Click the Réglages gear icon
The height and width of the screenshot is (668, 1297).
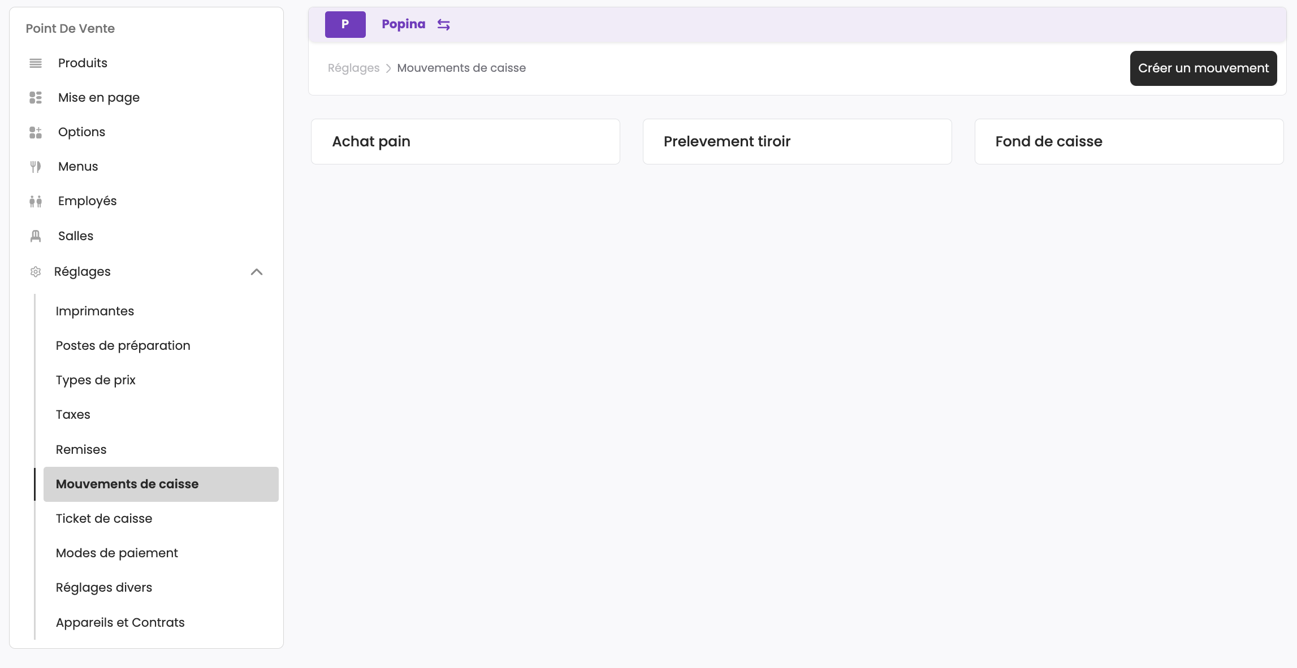(x=36, y=272)
